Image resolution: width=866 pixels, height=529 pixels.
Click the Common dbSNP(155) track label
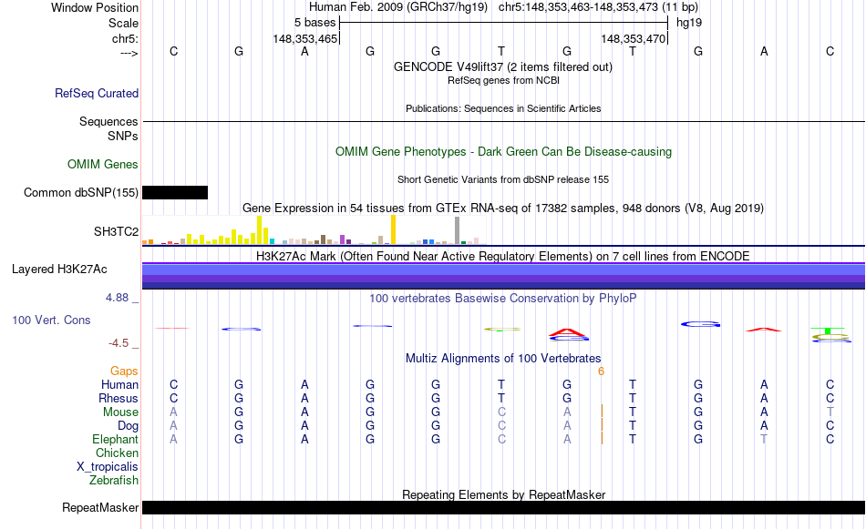pos(80,192)
